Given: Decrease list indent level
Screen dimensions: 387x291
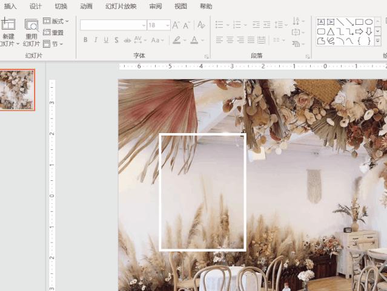Looking at the screenshot, I should pyautogui.click(x=256, y=25).
